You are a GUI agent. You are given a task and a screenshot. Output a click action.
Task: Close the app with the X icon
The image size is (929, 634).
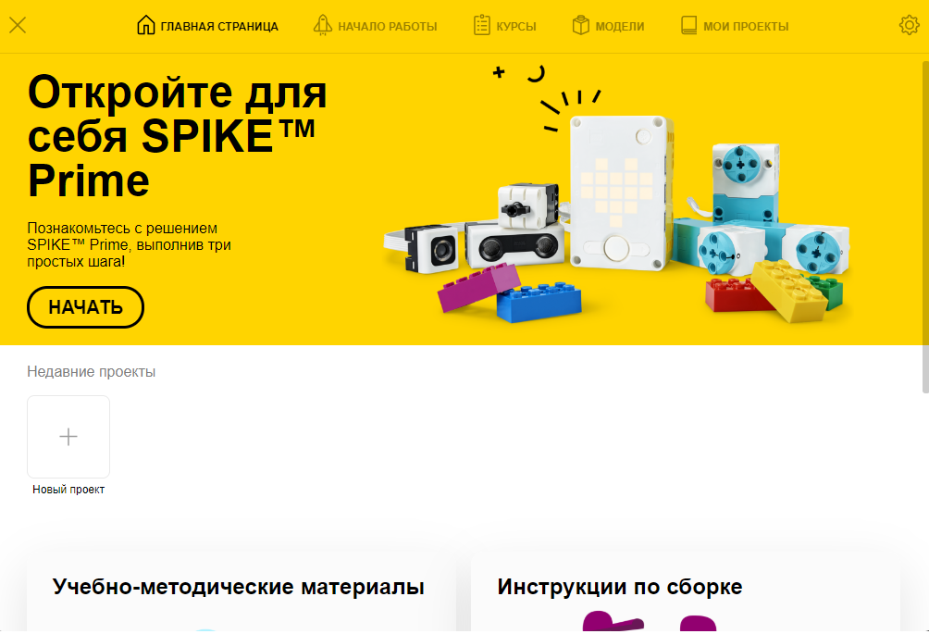(18, 25)
